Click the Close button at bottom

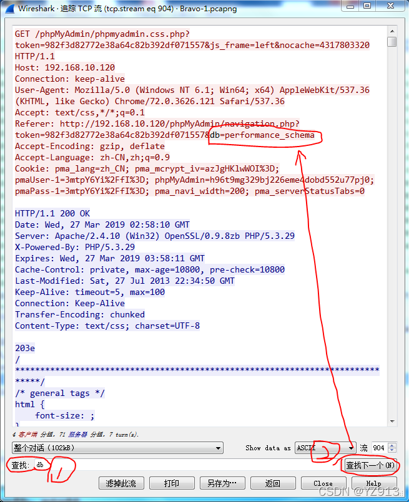pos(323,483)
